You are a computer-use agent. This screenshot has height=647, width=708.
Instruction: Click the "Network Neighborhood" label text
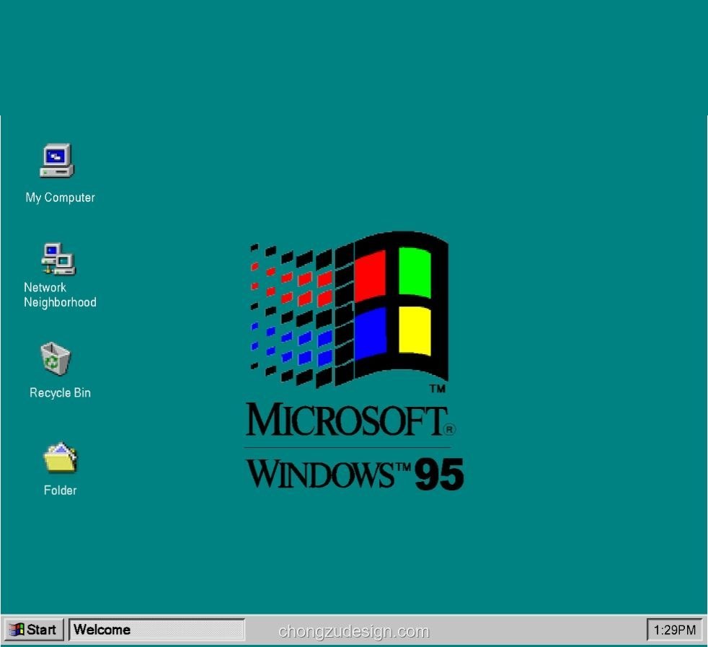60,294
